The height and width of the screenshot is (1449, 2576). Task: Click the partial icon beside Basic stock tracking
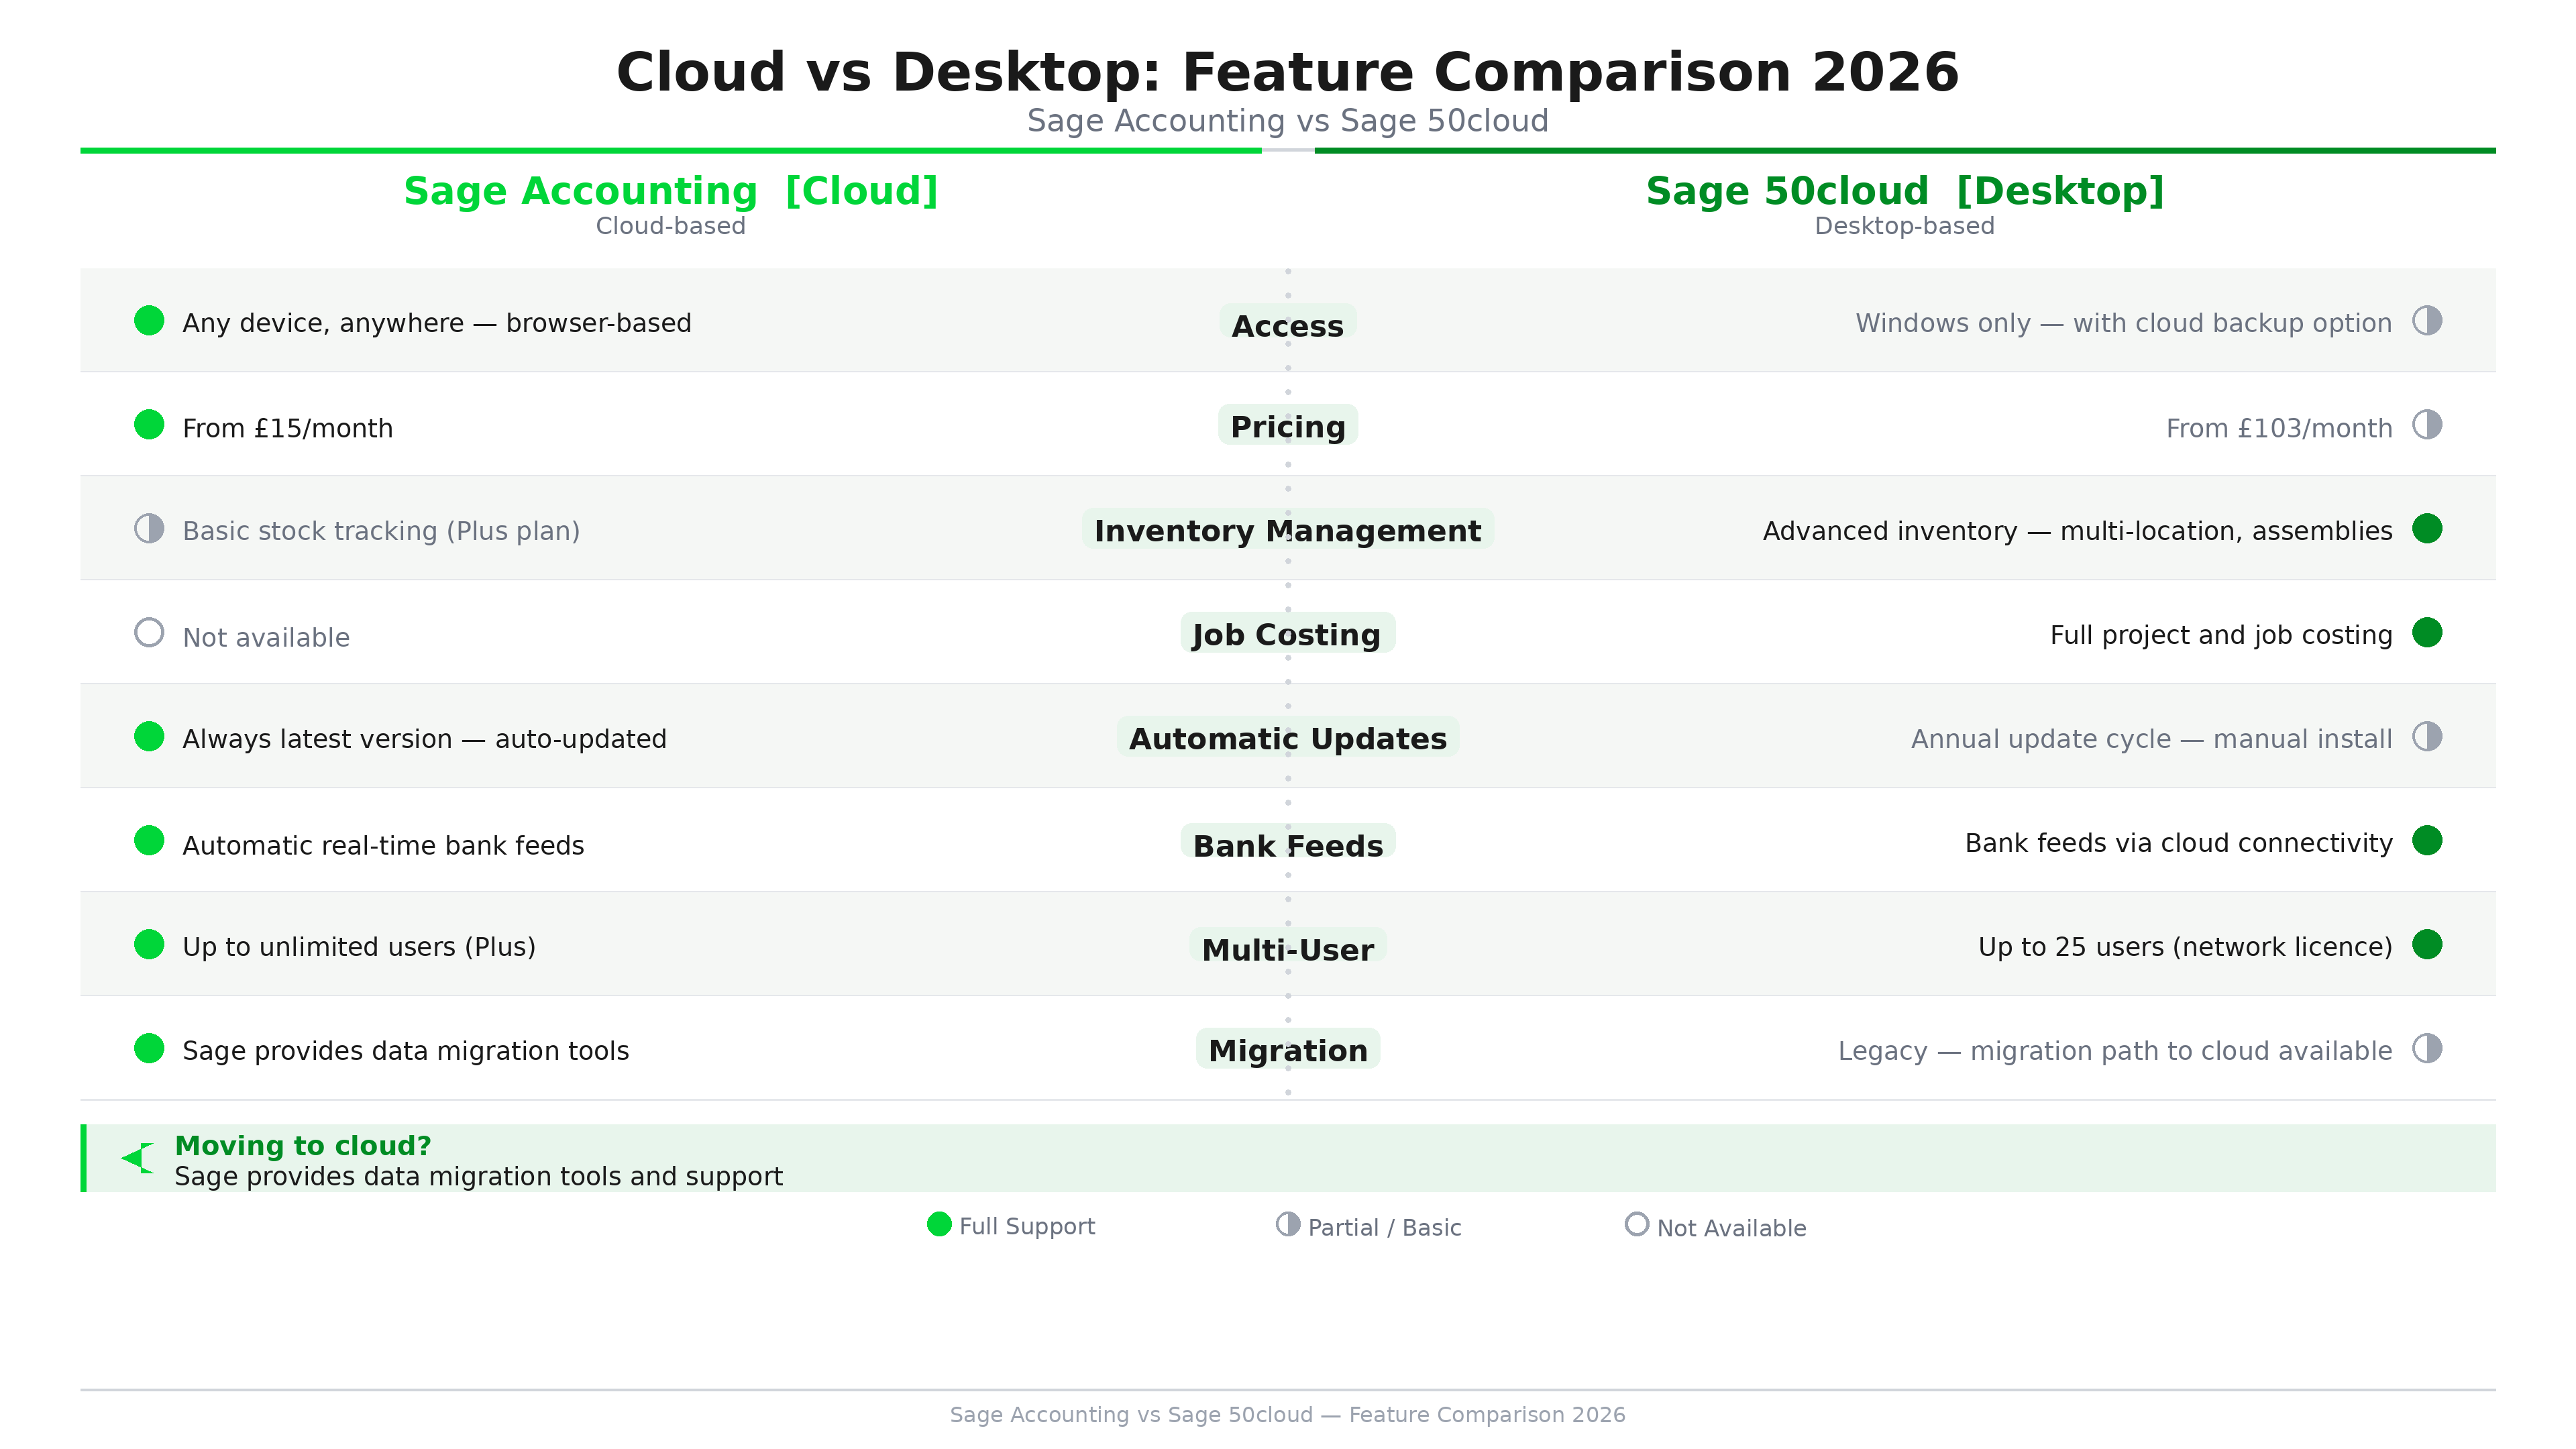(149, 529)
